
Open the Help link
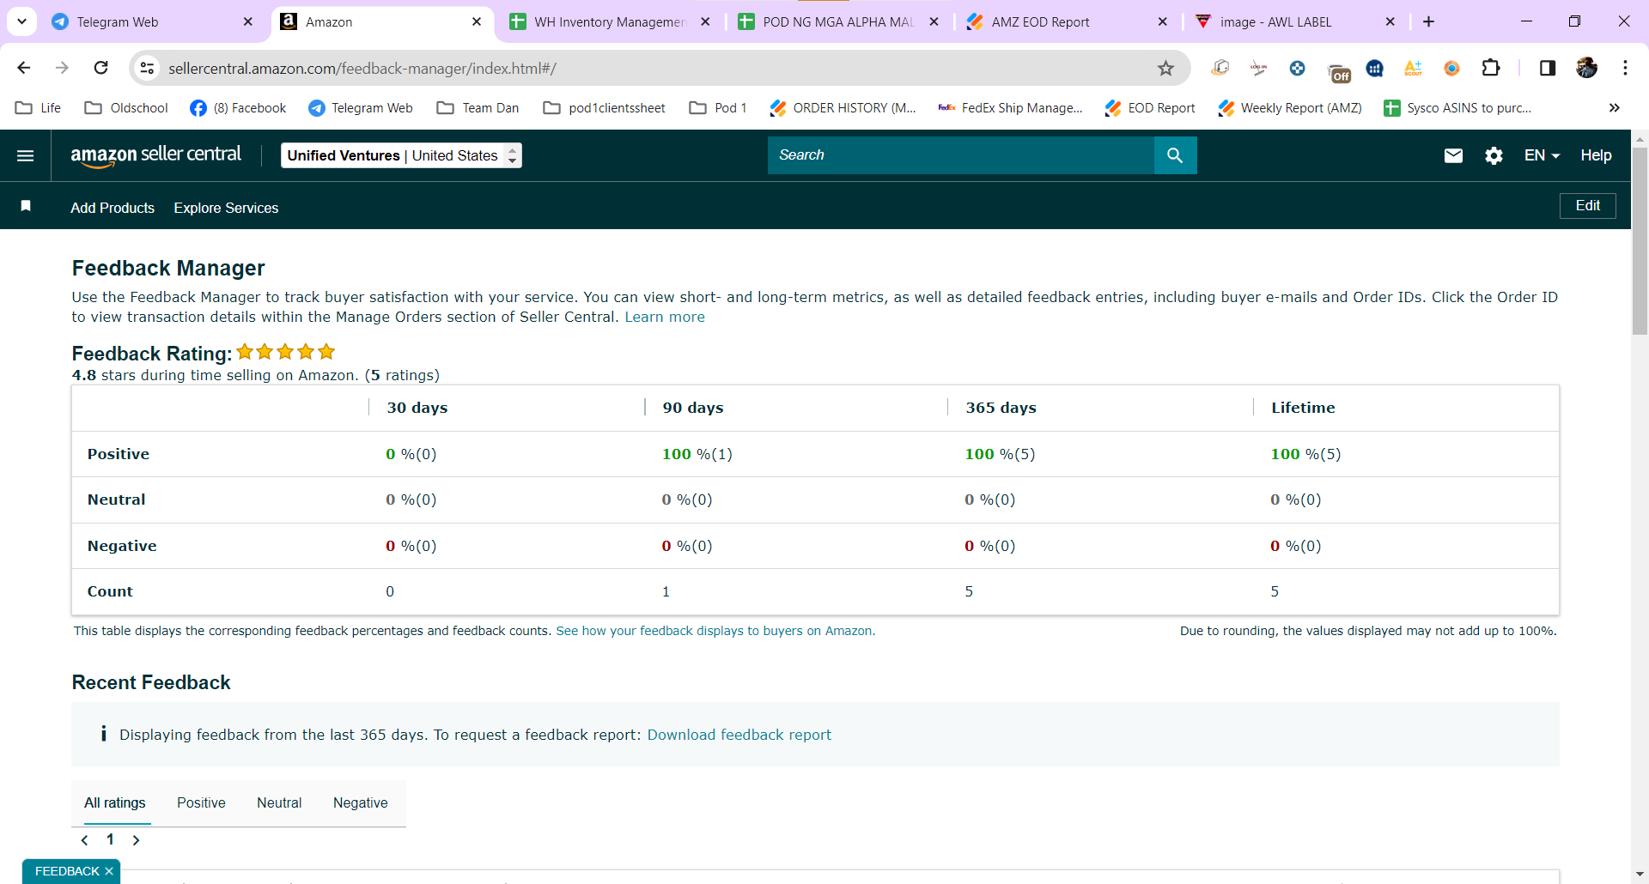pyautogui.click(x=1596, y=155)
